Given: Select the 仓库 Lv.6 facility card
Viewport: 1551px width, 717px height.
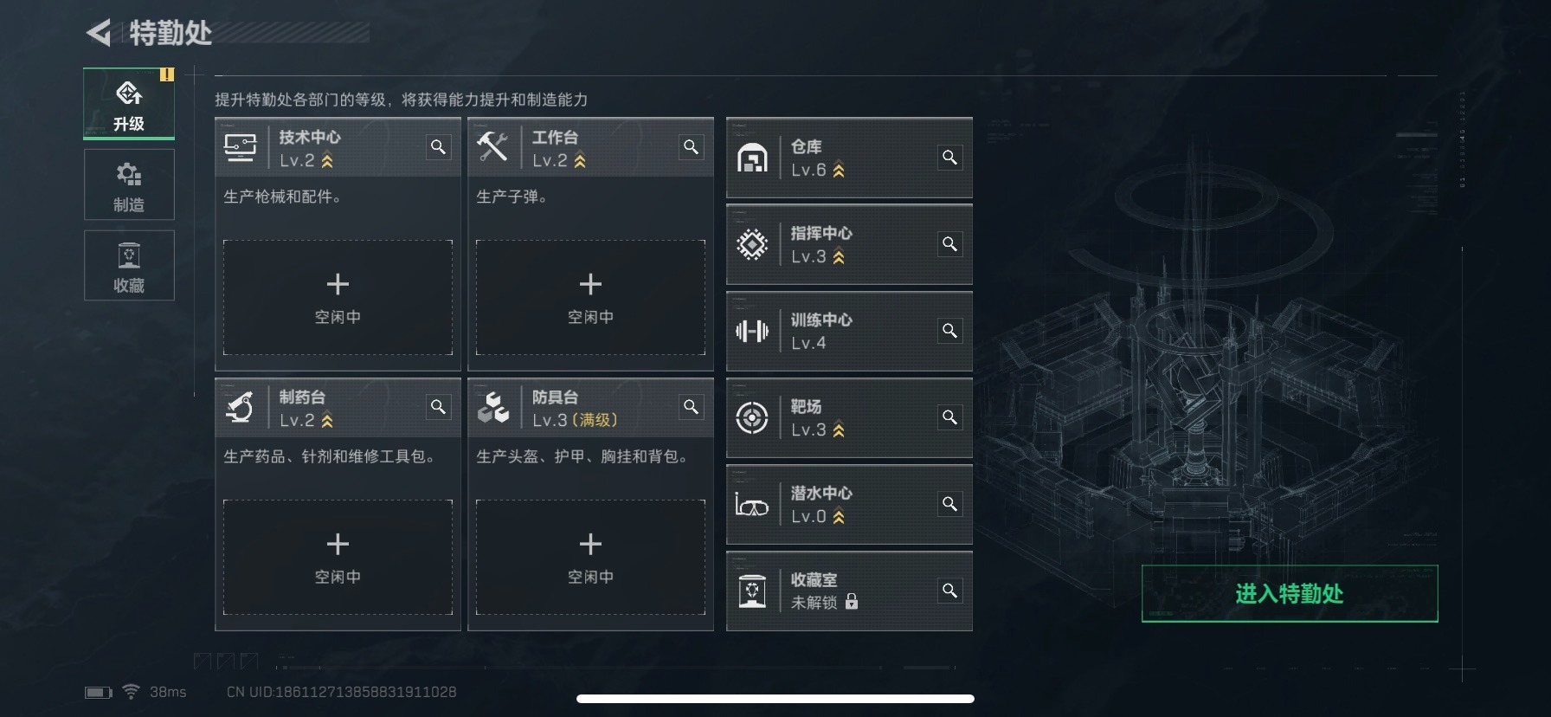Looking at the screenshot, I should click(x=849, y=158).
